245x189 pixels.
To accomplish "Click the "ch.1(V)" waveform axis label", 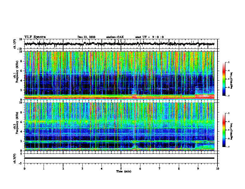I will pos(15,44).
